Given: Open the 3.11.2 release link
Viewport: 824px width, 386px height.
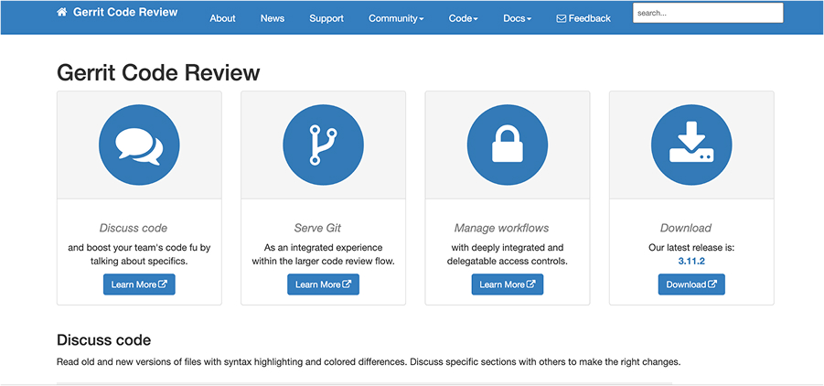Looking at the screenshot, I should click(x=691, y=261).
